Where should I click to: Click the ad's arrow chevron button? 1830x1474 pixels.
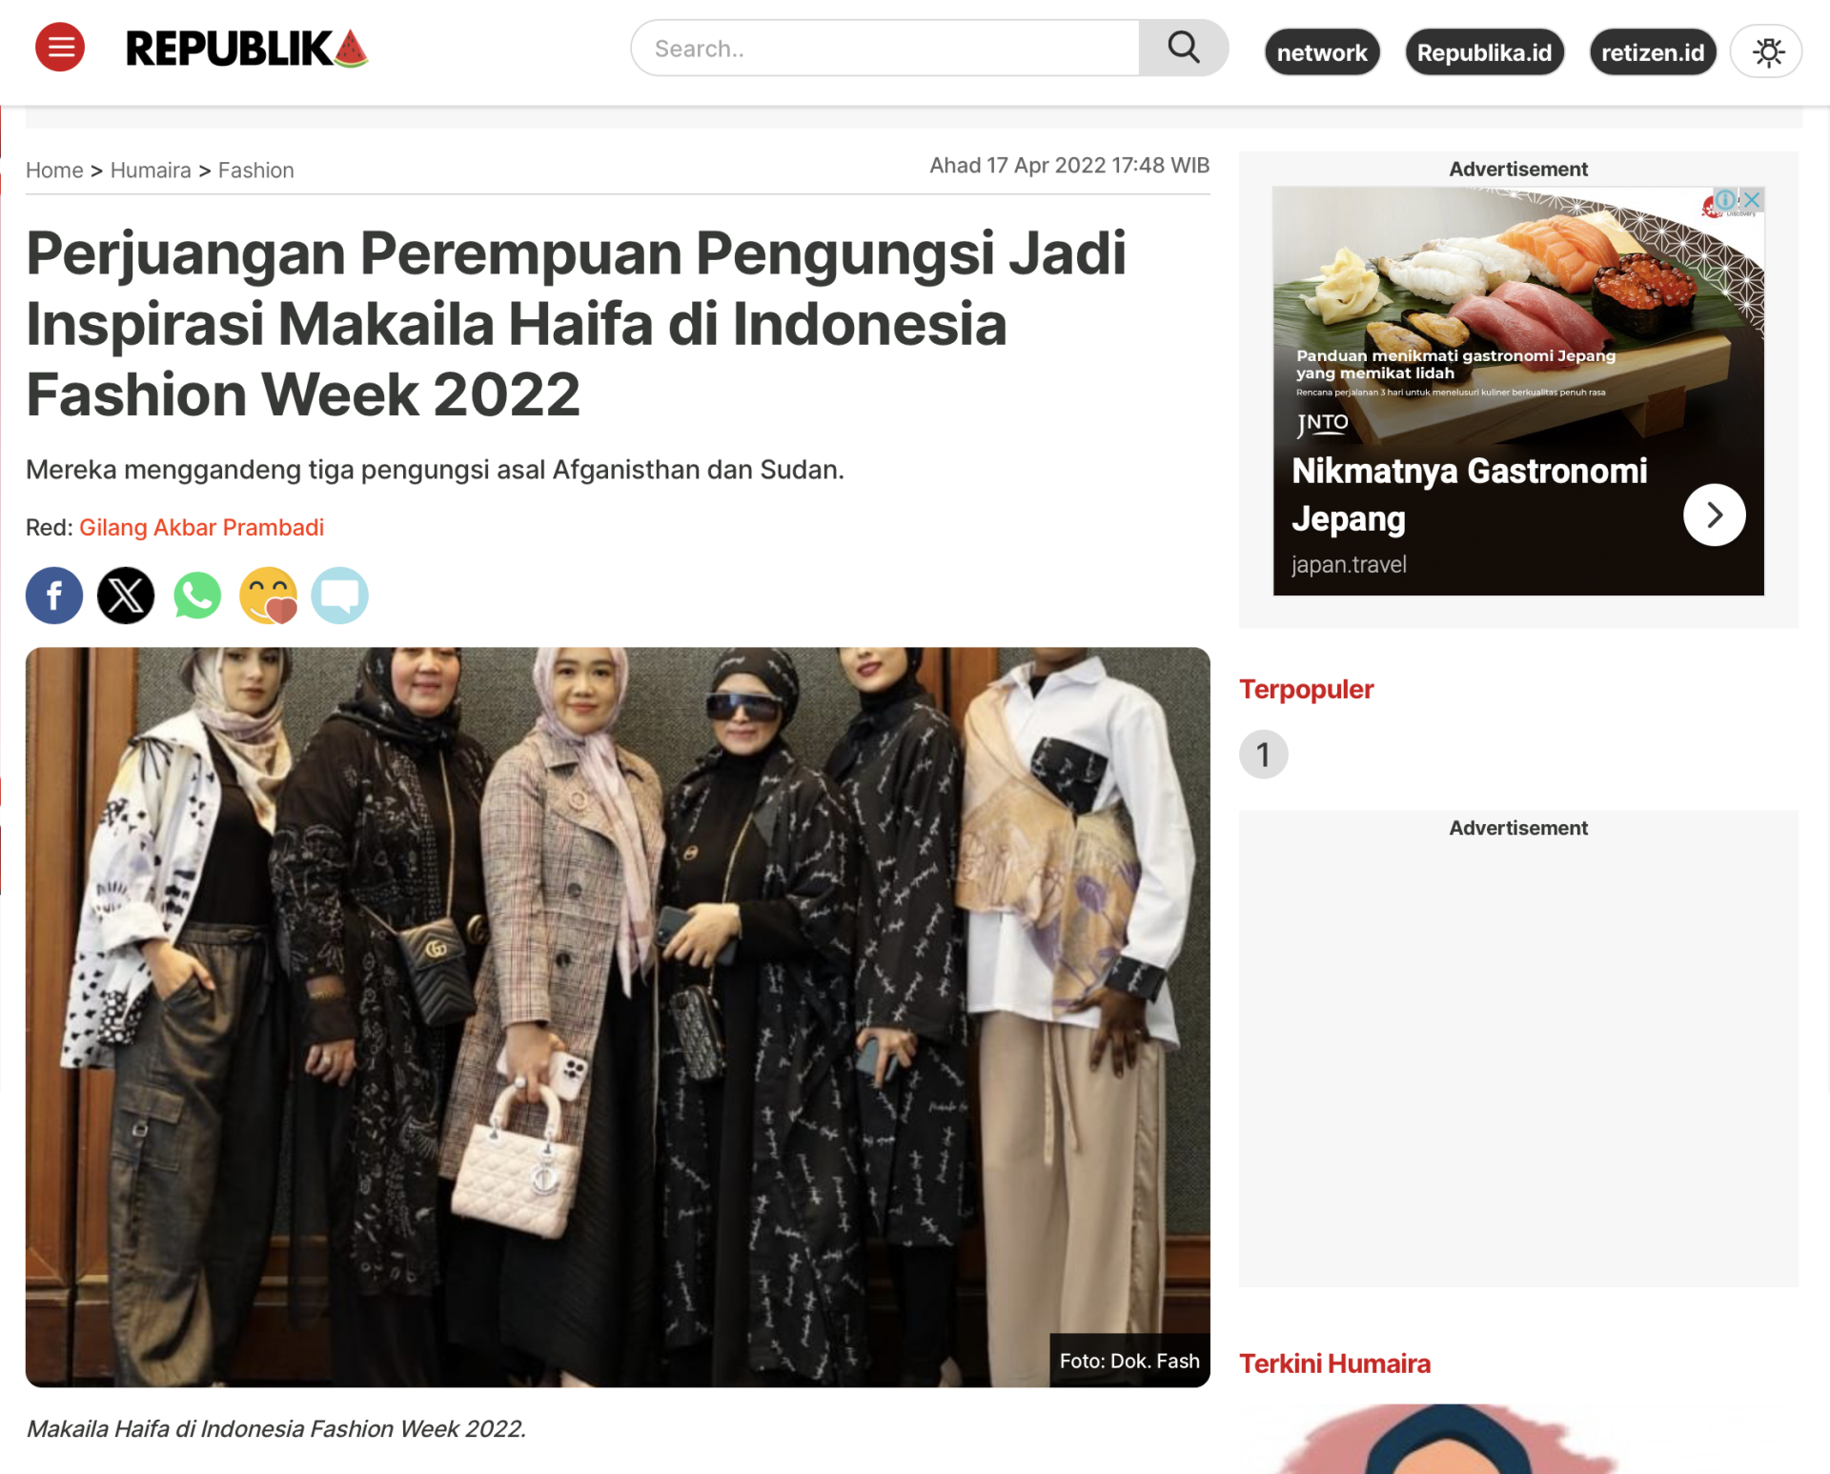pyautogui.click(x=1714, y=515)
